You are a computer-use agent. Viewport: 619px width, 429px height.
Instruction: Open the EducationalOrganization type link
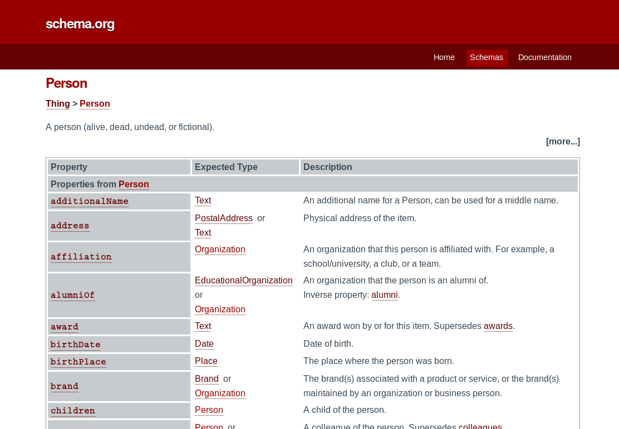[244, 281]
